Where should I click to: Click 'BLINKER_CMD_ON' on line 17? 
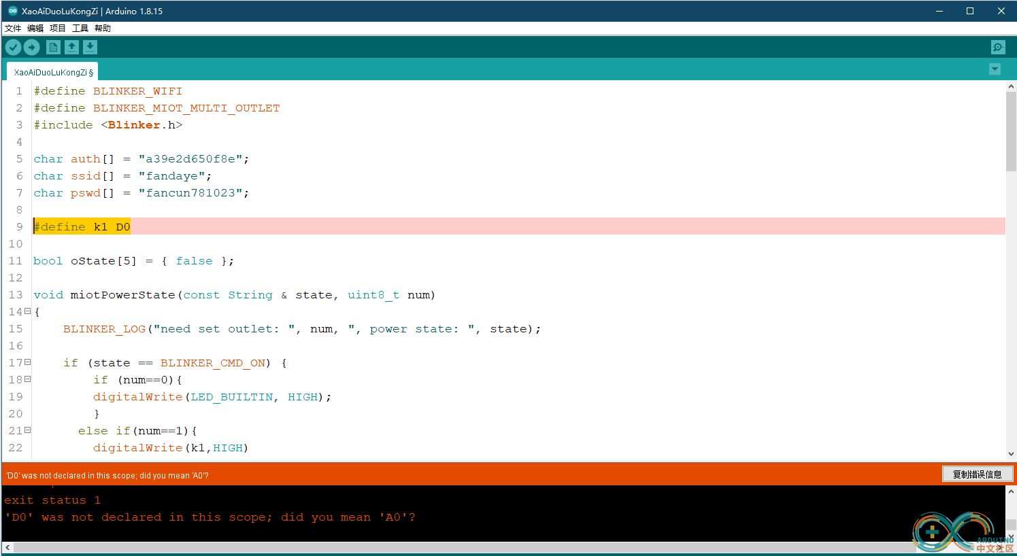[213, 363]
